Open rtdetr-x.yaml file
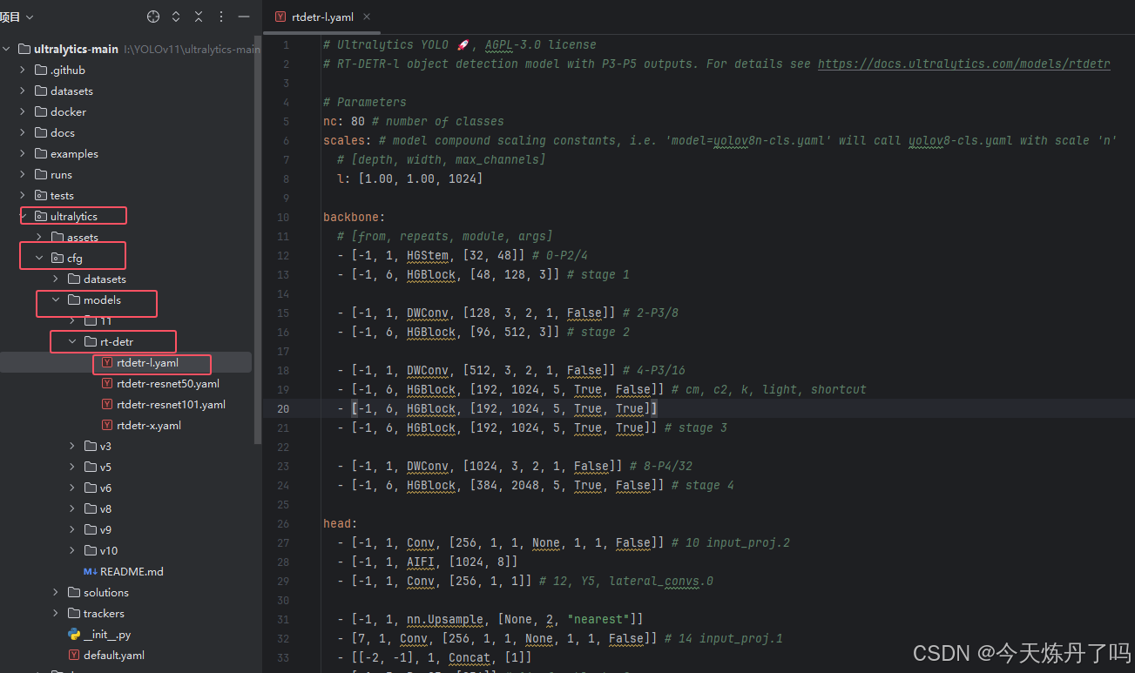The image size is (1135, 673). 149,425
